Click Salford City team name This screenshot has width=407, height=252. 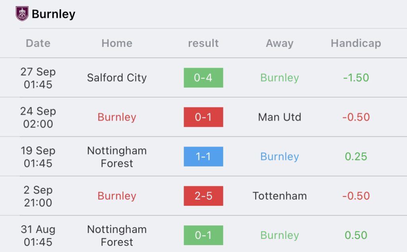pyautogui.click(x=117, y=78)
